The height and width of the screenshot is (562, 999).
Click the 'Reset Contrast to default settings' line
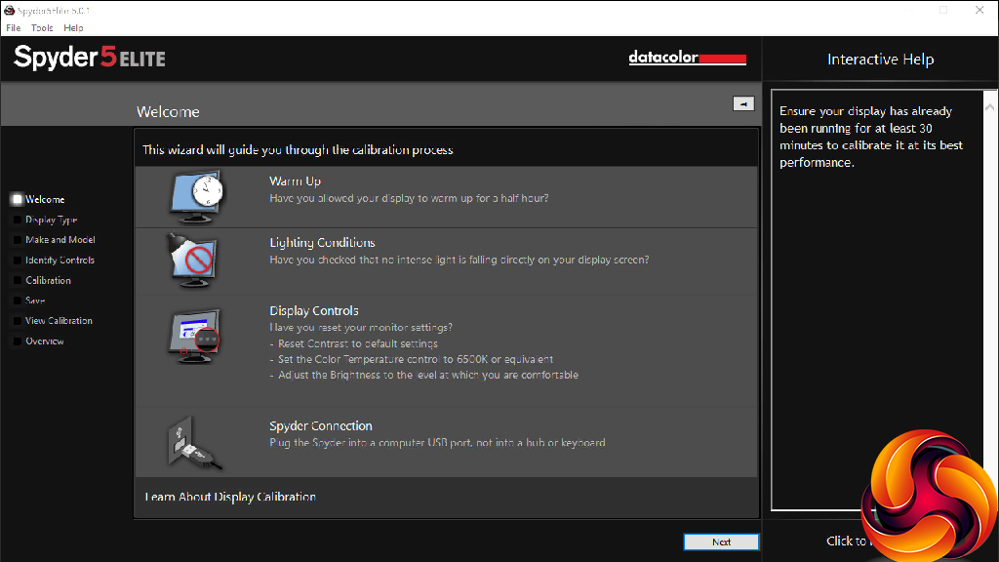(353, 343)
